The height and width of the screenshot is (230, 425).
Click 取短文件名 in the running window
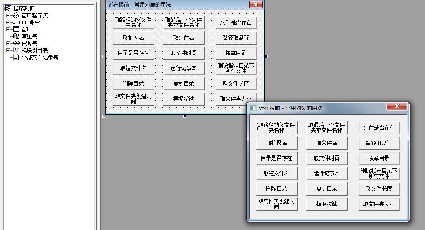click(277, 173)
